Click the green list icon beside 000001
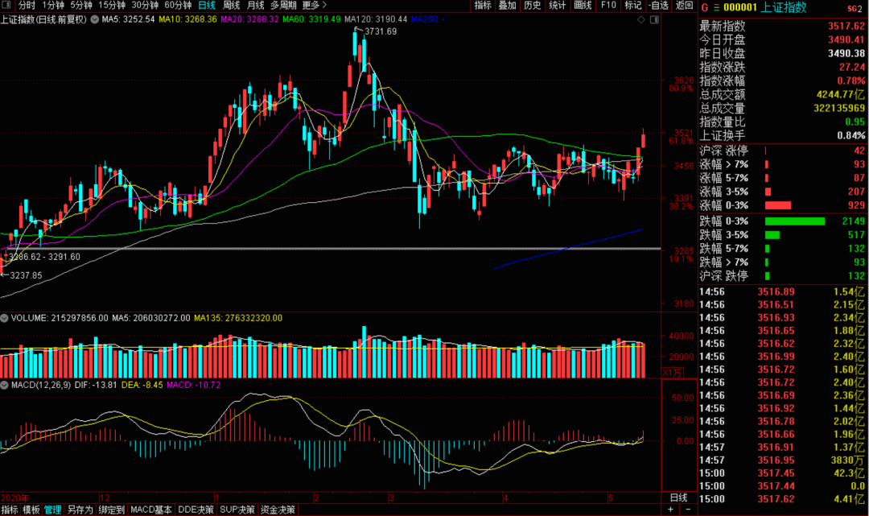This screenshot has height=516, width=869. click(716, 8)
